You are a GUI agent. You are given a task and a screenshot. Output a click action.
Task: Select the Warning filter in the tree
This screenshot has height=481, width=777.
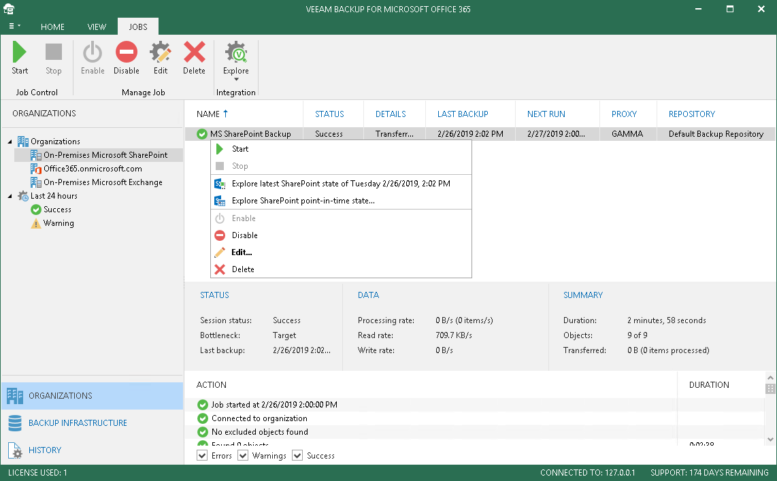point(59,223)
